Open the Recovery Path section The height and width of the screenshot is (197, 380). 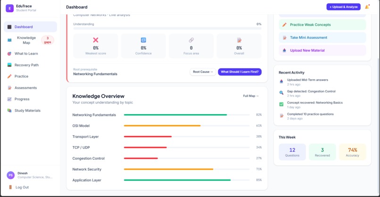coord(31,65)
